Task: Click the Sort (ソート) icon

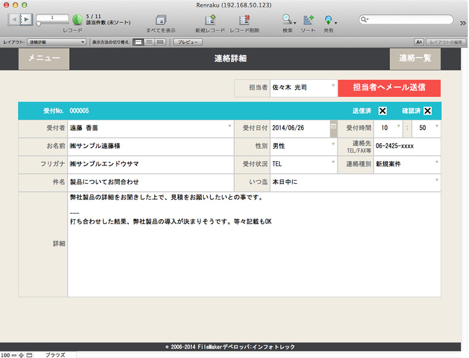Action: pyautogui.click(x=309, y=20)
